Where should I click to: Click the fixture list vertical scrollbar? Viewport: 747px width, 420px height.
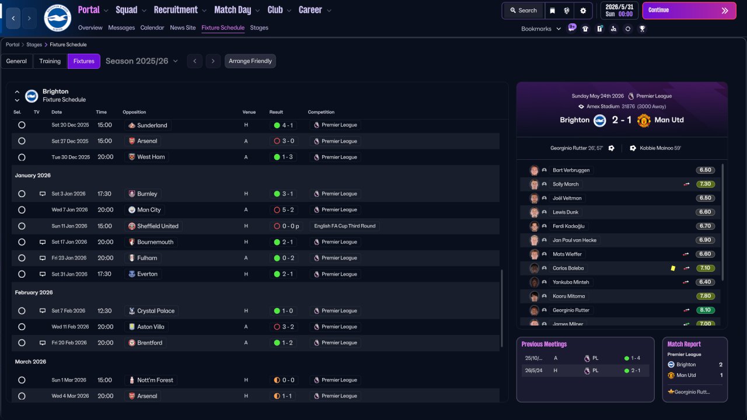tap(502, 309)
